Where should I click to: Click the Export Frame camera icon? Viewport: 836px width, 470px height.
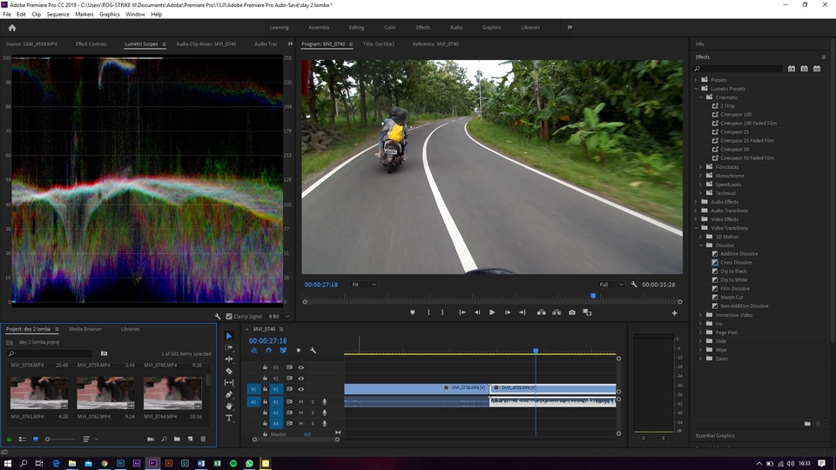click(x=572, y=312)
